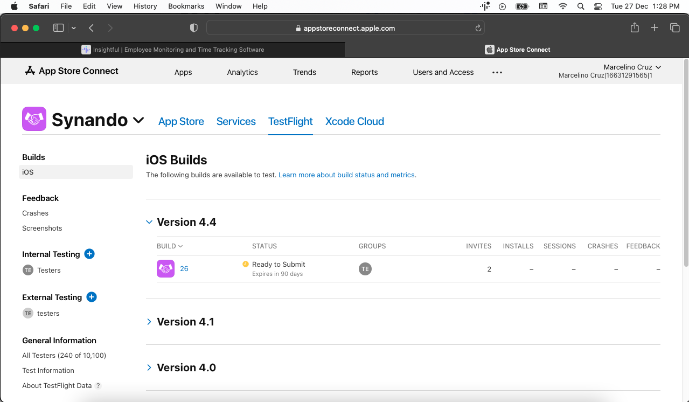Click the Safari forward arrow

110,28
